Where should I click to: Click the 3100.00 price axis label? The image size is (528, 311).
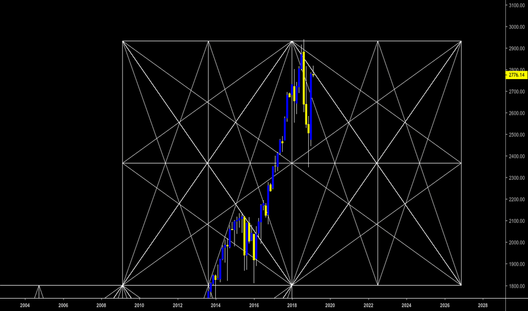click(517, 6)
